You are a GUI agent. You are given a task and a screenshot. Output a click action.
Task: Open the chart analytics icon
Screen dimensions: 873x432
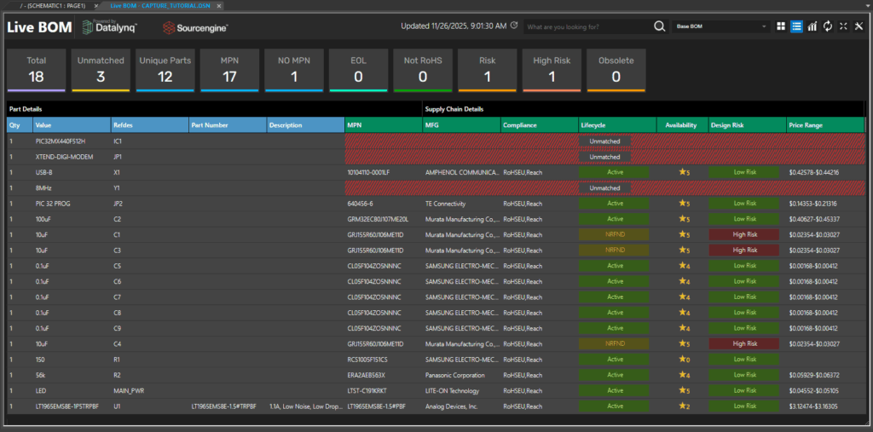tap(812, 26)
